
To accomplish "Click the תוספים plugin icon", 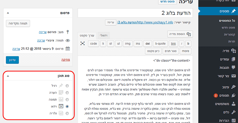I will point(233,95).
